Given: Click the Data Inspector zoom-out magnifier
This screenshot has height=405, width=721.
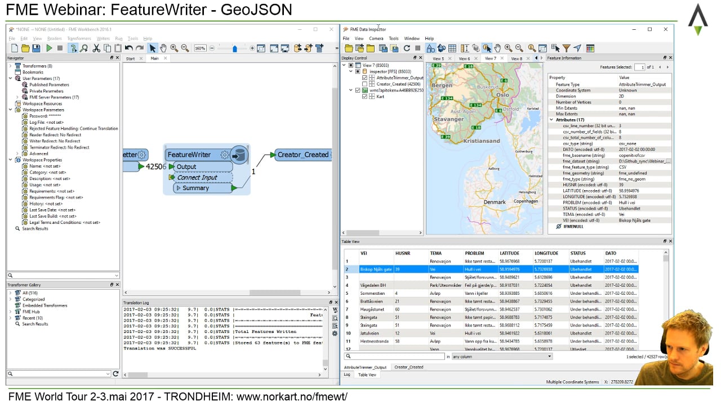Looking at the screenshot, I should [x=519, y=48].
